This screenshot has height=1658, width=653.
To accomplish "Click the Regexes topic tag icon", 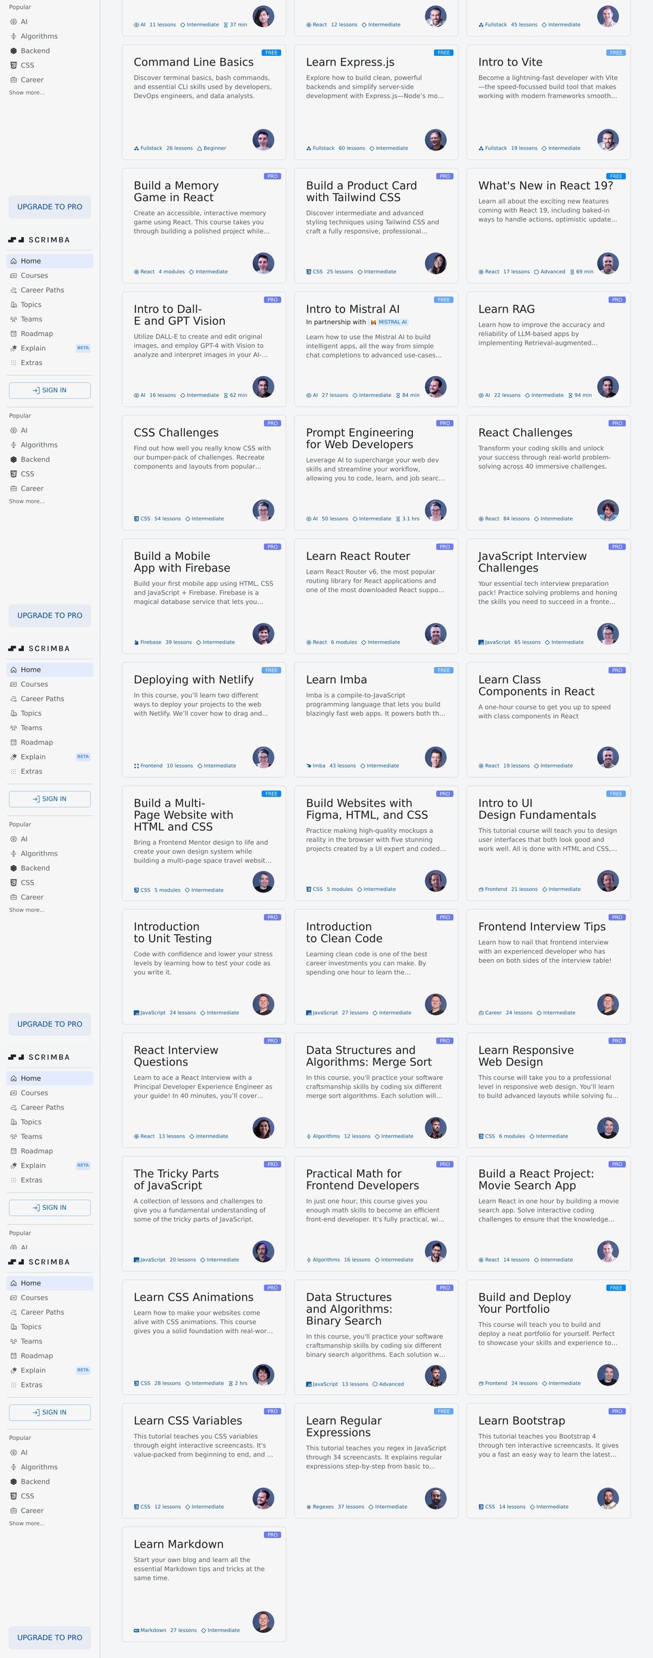I will point(309,1507).
